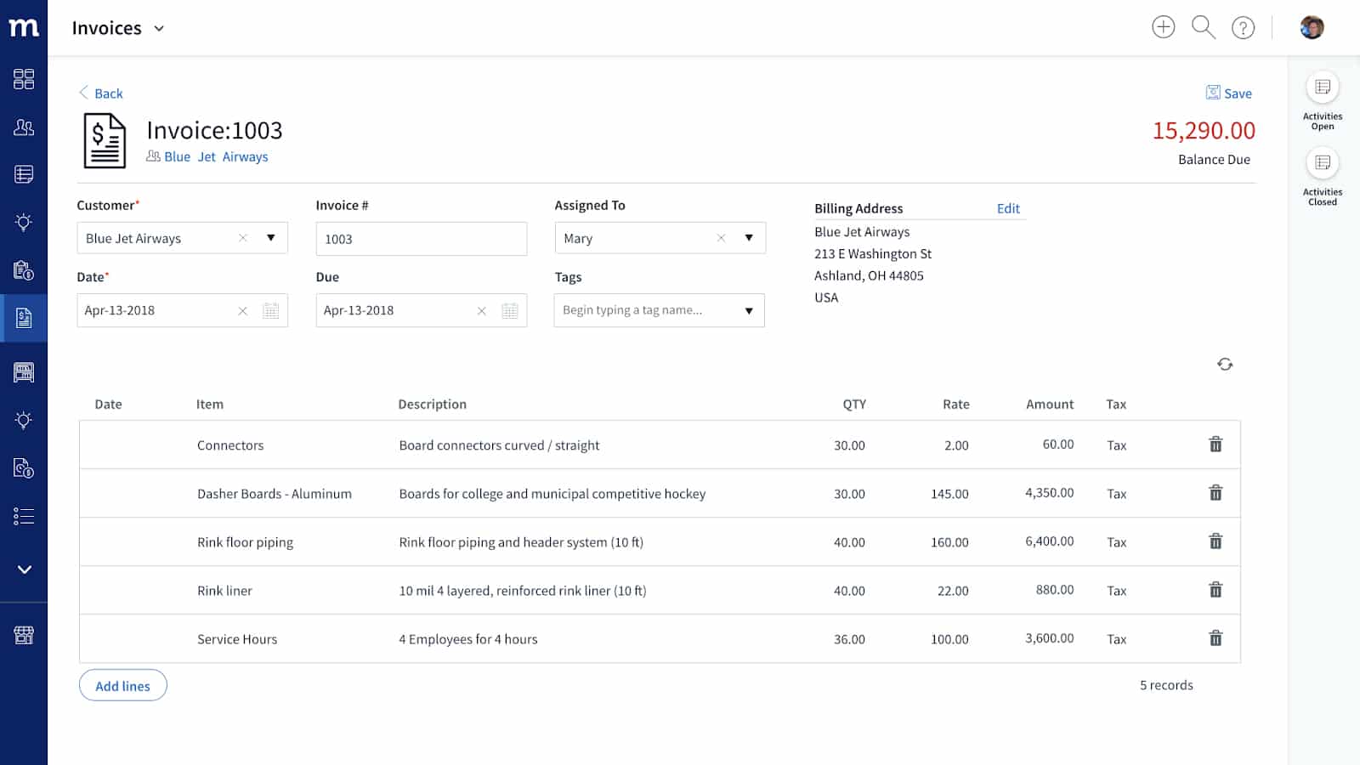
Task: Clear the Mary assignment using the X
Action: coord(721,238)
